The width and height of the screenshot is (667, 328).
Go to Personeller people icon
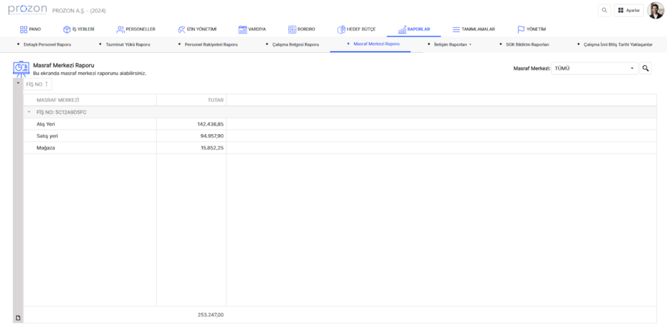(121, 29)
